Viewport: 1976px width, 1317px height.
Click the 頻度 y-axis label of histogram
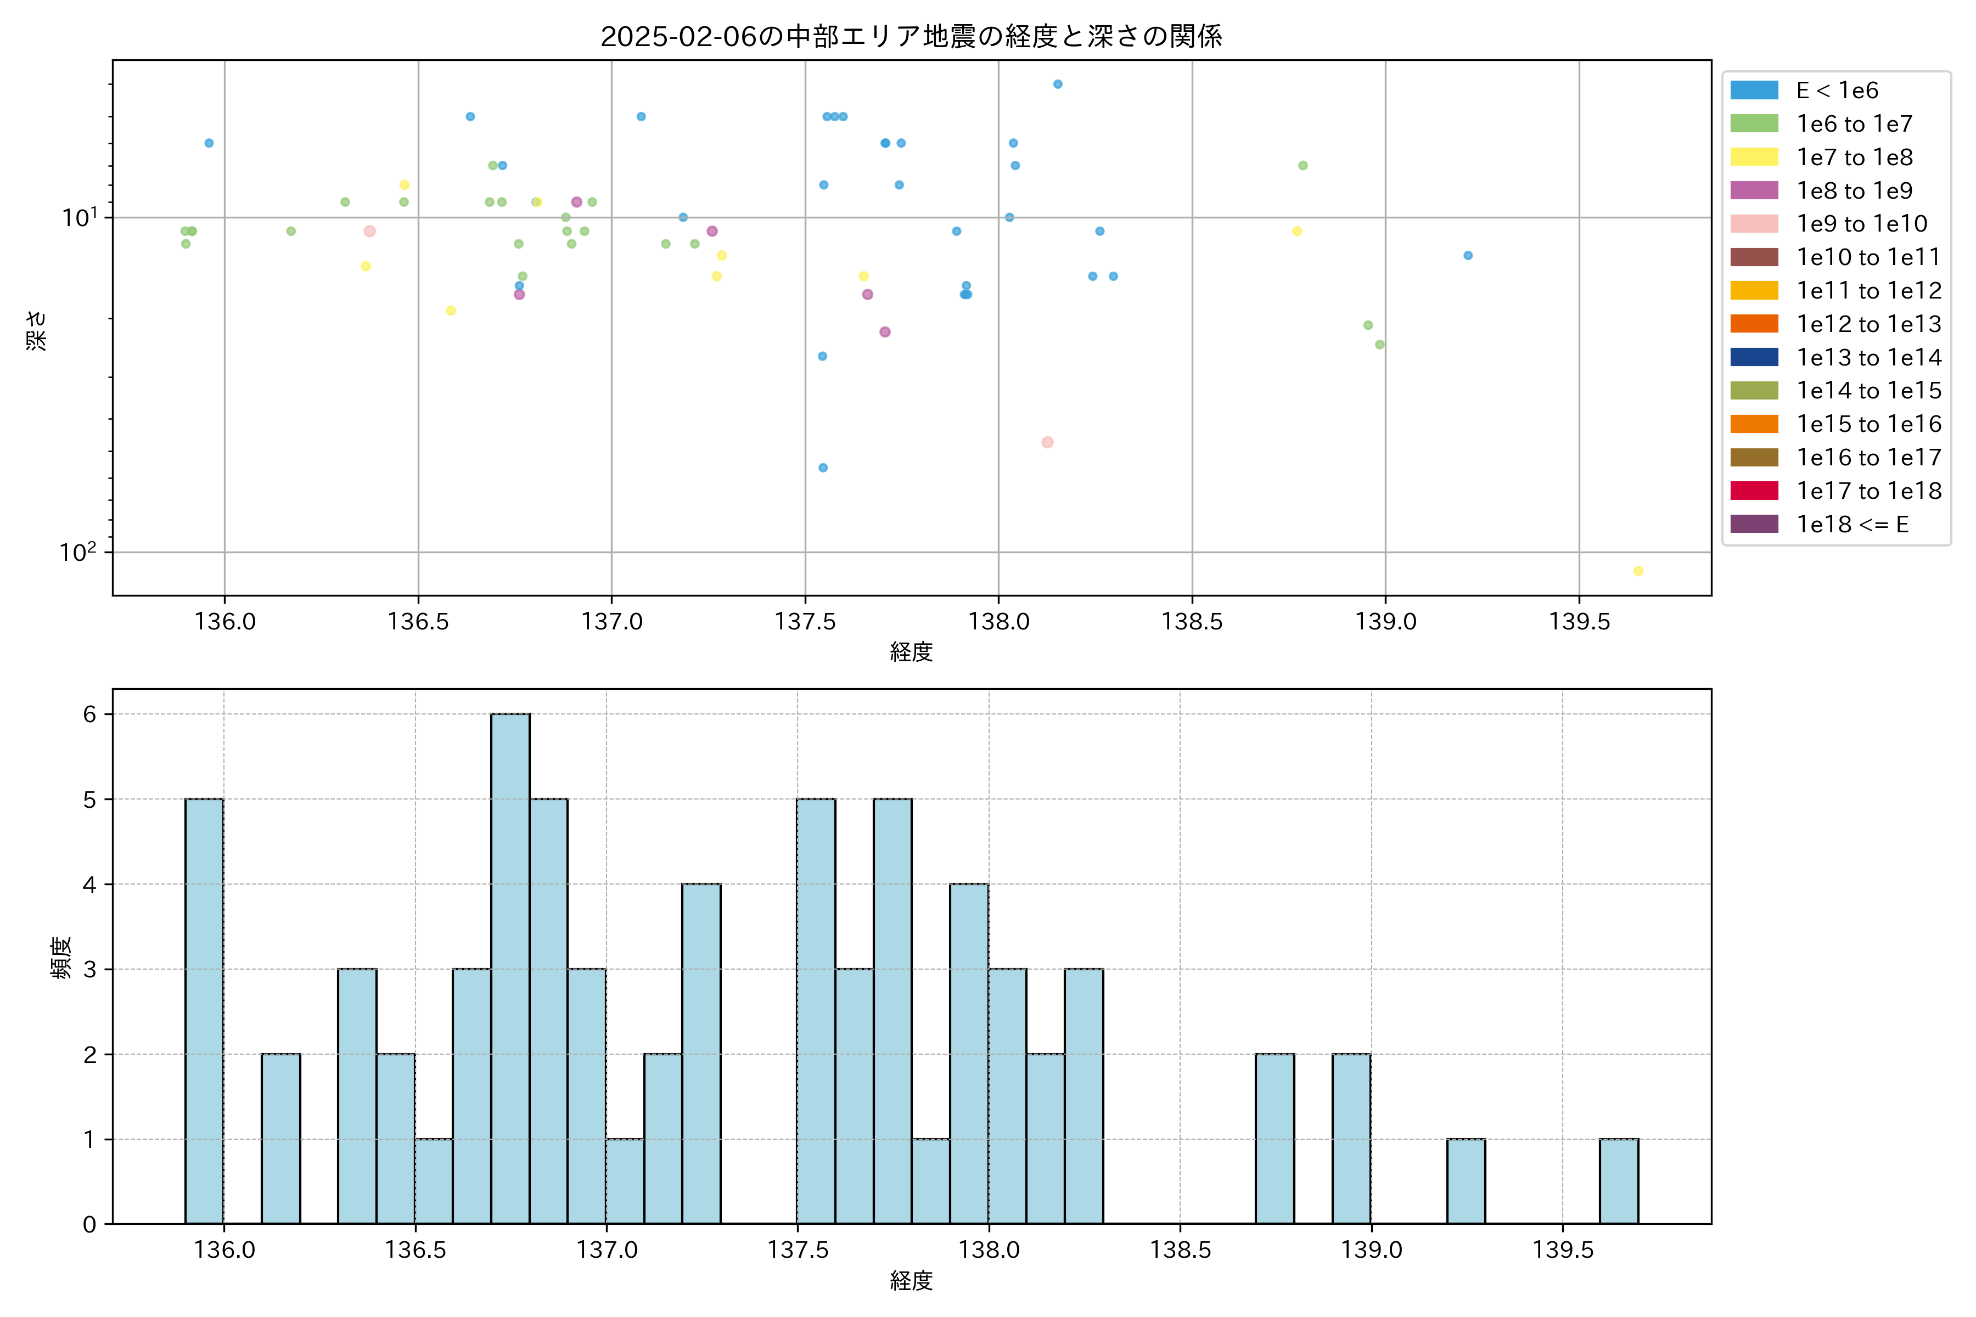click(60, 958)
